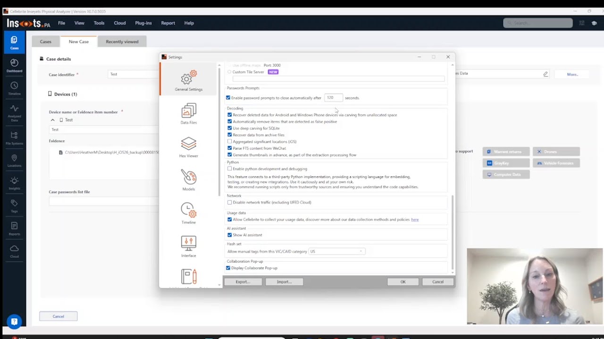This screenshot has height=339, width=604.
Task: Open the Models settings category
Action: [188, 181]
